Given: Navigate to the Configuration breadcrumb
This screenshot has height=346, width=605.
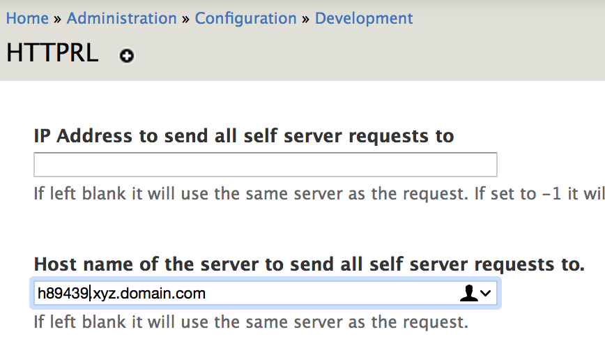Looking at the screenshot, I should [x=245, y=18].
